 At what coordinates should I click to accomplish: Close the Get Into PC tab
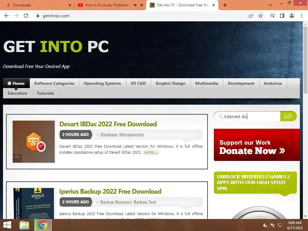pyautogui.click(x=214, y=5)
